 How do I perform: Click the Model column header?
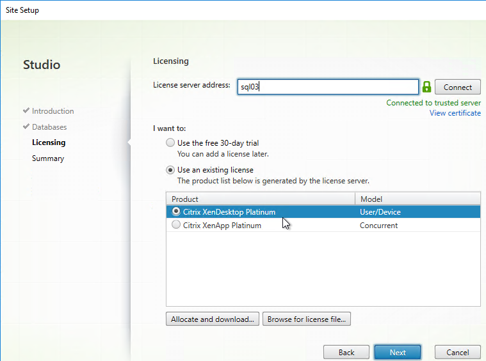click(418, 199)
